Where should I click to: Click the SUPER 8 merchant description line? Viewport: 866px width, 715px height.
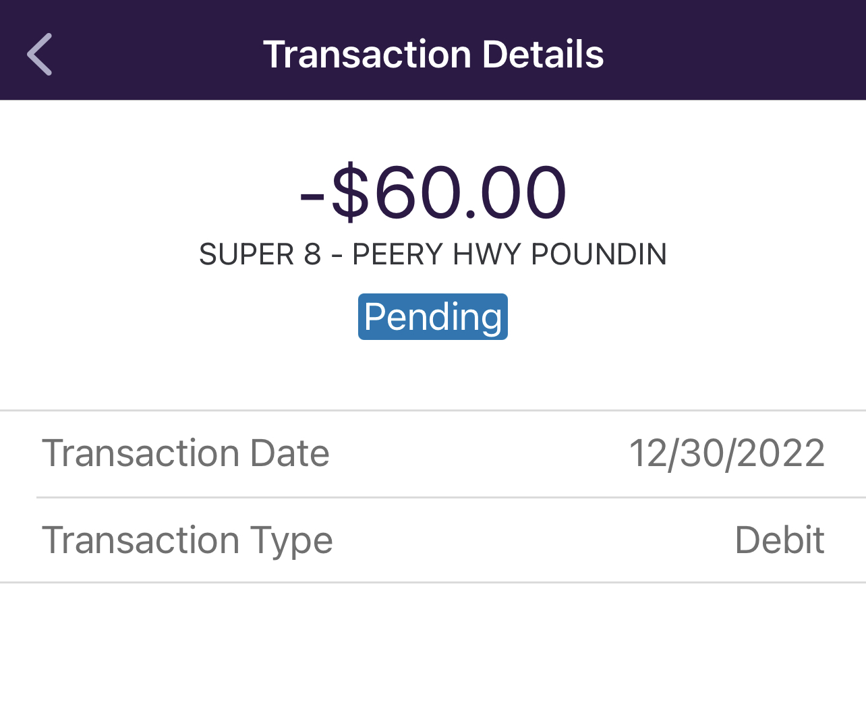pyautogui.click(x=433, y=255)
